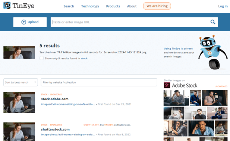Select the Screenshot 2024-11-15 151924.png filename
This screenshot has height=141, width=230.
pos(125,52)
